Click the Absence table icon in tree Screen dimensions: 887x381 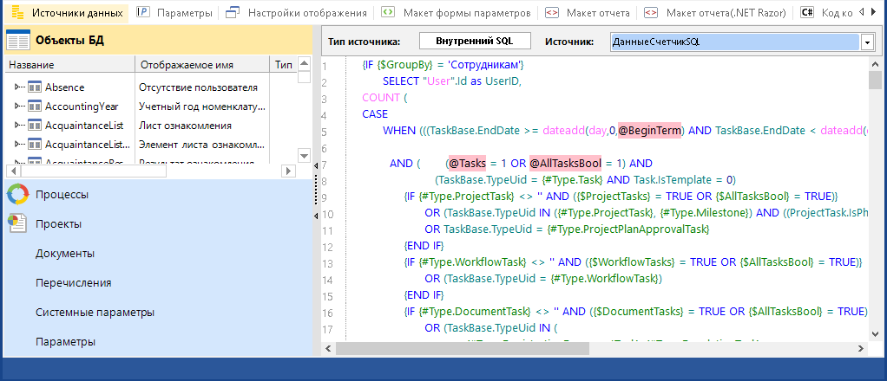click(36, 87)
